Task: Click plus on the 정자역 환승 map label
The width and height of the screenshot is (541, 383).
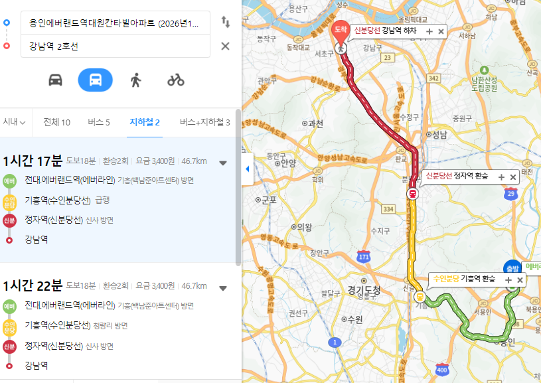Action: click(501, 177)
